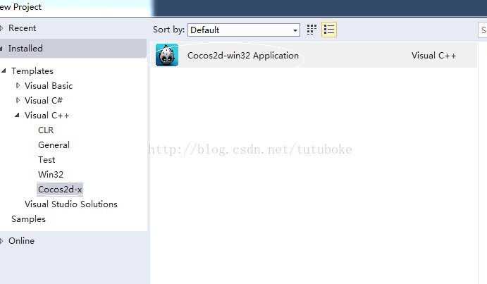Click the Visual C# tree label
487x284 pixels.
coord(44,101)
